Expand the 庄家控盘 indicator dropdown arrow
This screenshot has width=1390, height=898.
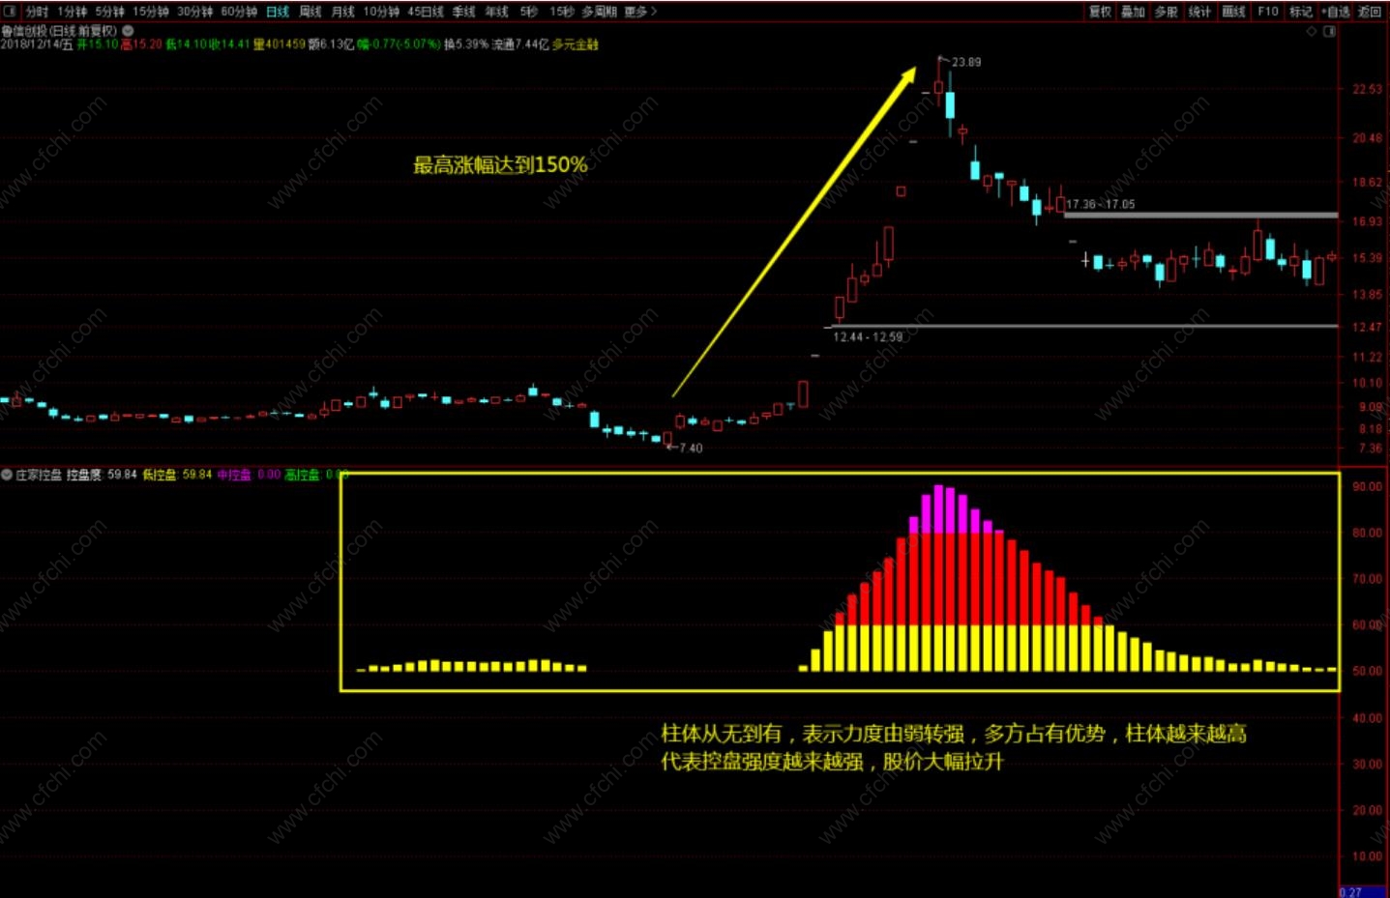pos(7,475)
